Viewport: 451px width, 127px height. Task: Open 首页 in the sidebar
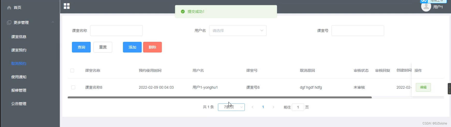pyautogui.click(x=17, y=7)
